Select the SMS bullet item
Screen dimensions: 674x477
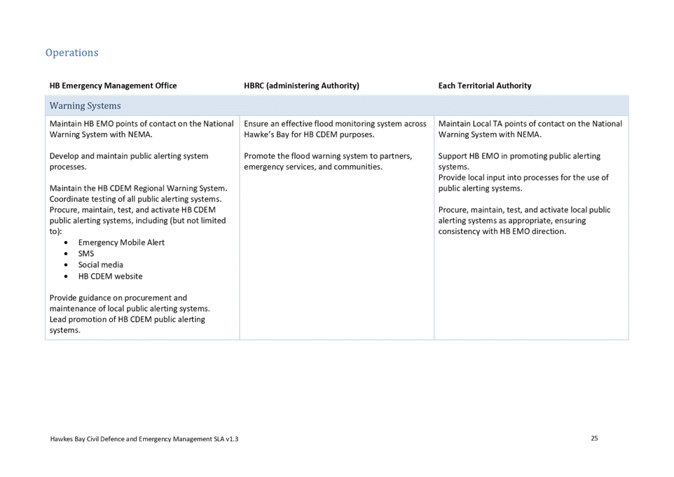[85, 254]
